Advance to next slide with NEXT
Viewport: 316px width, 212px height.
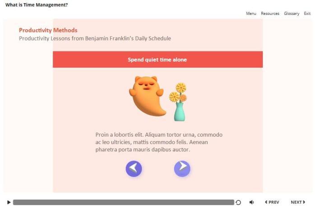point(298,202)
